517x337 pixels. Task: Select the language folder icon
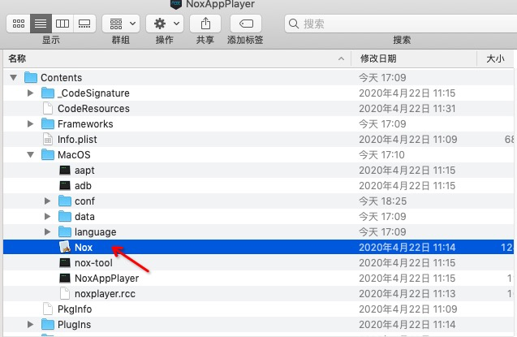coord(65,231)
